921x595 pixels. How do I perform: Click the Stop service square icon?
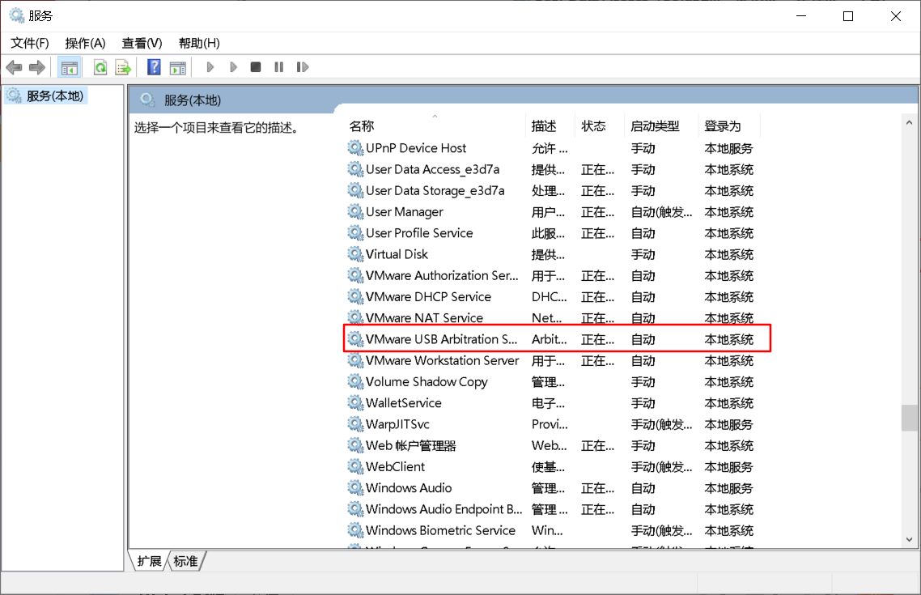pos(256,67)
